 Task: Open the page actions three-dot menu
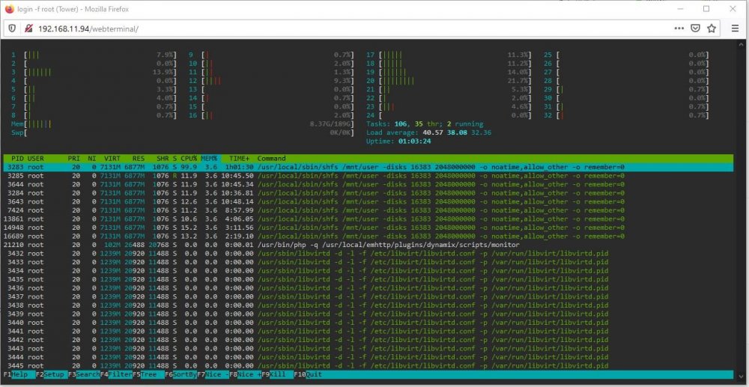[679, 28]
